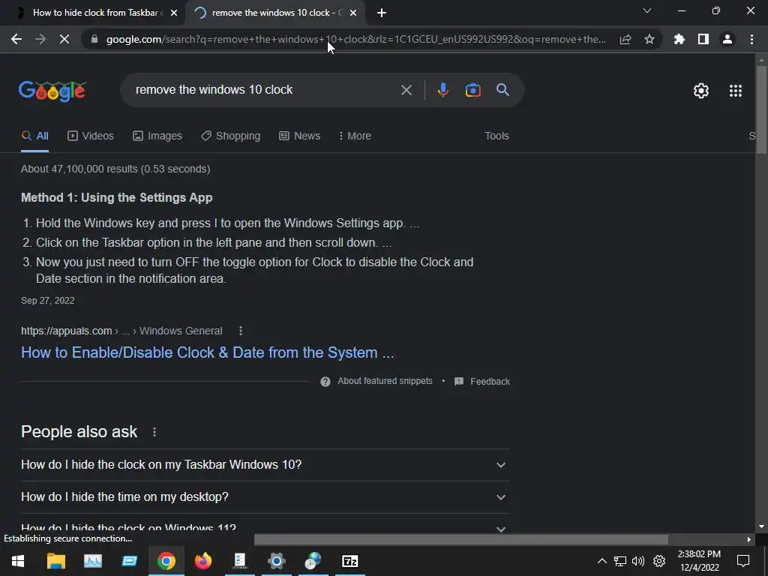Viewport: 768px width, 576px height.
Task: Click the 'About 47,100,000 results' text
Action: click(x=115, y=169)
